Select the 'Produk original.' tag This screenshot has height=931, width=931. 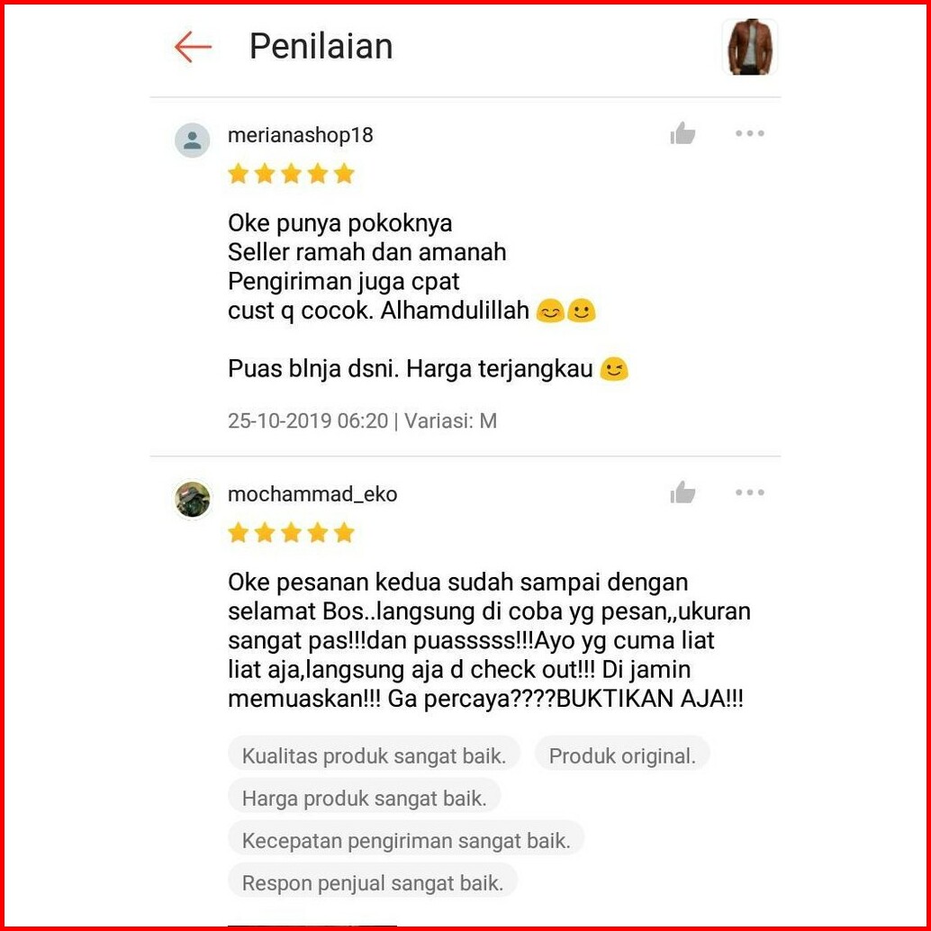click(621, 755)
